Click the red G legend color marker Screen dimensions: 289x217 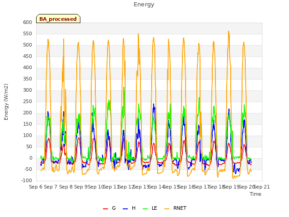105,209
